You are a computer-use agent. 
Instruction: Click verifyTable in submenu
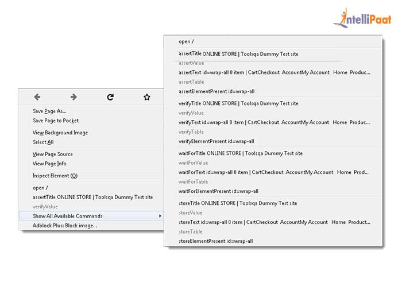[x=191, y=132]
